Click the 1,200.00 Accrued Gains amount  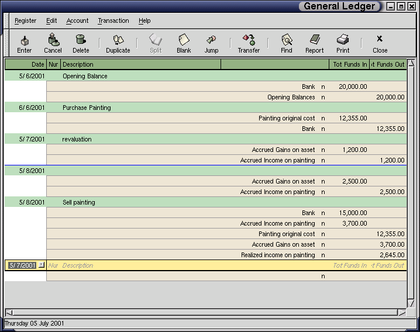[354, 150]
